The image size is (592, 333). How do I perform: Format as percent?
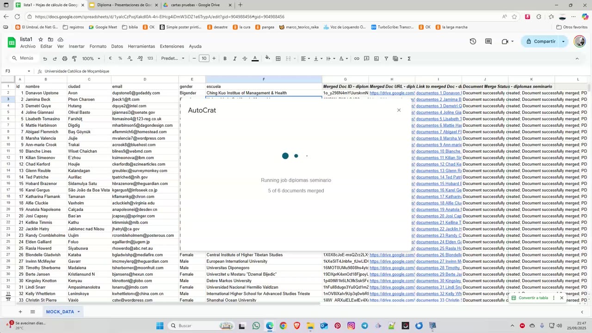click(x=120, y=59)
